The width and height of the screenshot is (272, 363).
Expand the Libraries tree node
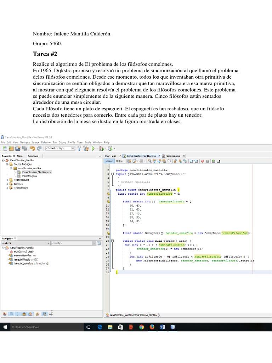[x=6, y=184]
